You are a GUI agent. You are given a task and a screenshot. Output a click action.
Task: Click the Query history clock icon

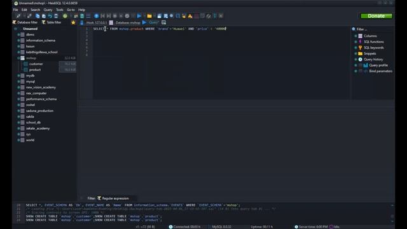pyautogui.click(x=361, y=59)
